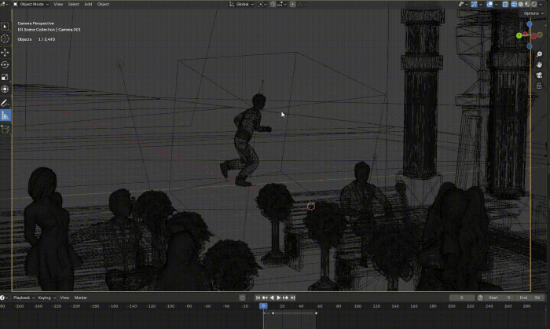Open the overlays options dropdown arrow
Screen dimensions: 550x329
(496, 4)
